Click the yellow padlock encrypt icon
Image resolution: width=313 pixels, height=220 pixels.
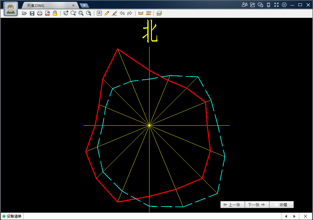click(55, 13)
